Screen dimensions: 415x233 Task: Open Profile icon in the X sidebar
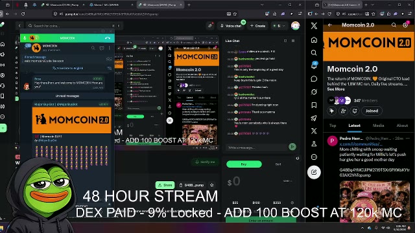(x=314, y=144)
